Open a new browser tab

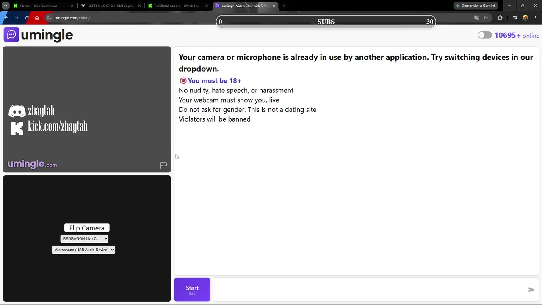point(284,6)
